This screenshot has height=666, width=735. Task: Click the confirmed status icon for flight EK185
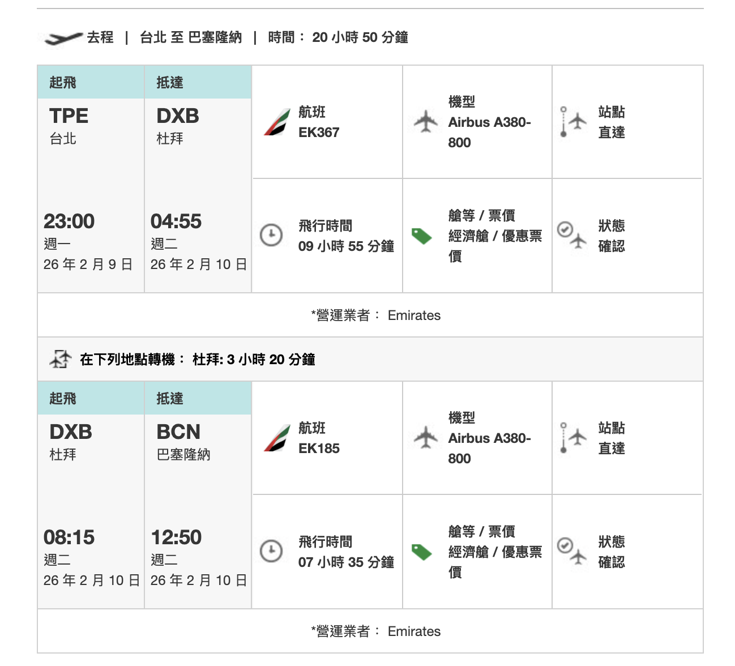(572, 551)
